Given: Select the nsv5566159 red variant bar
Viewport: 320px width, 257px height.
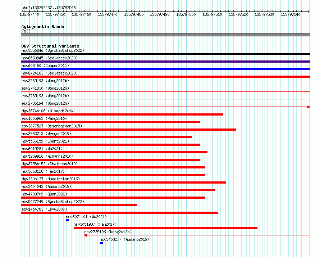Looking at the screenshot, I should 110,145.
